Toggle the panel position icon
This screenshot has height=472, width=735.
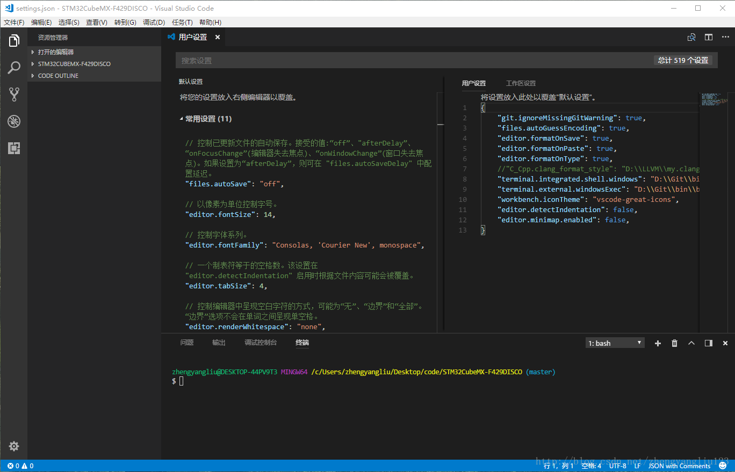[709, 343]
